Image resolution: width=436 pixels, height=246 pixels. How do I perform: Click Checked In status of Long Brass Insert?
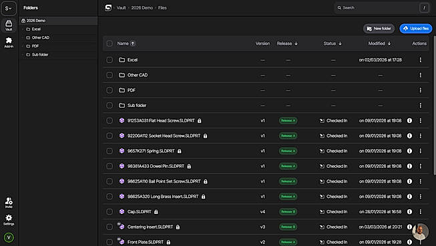pyautogui.click(x=333, y=197)
